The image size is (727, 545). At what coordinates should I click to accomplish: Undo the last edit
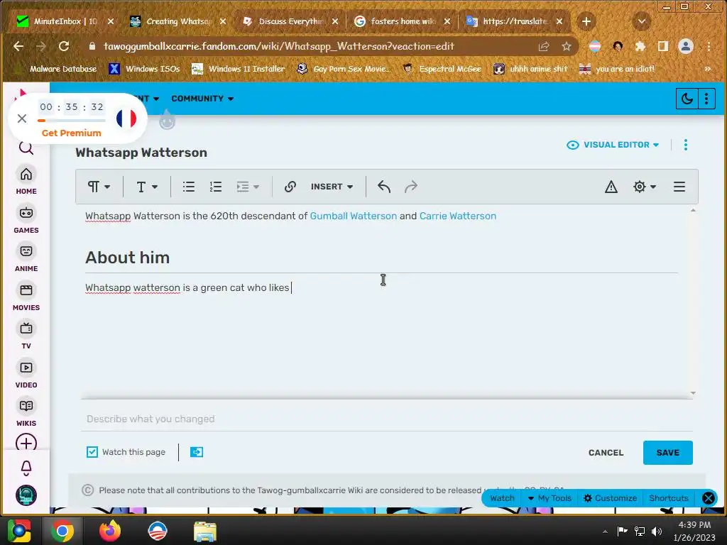tap(384, 187)
